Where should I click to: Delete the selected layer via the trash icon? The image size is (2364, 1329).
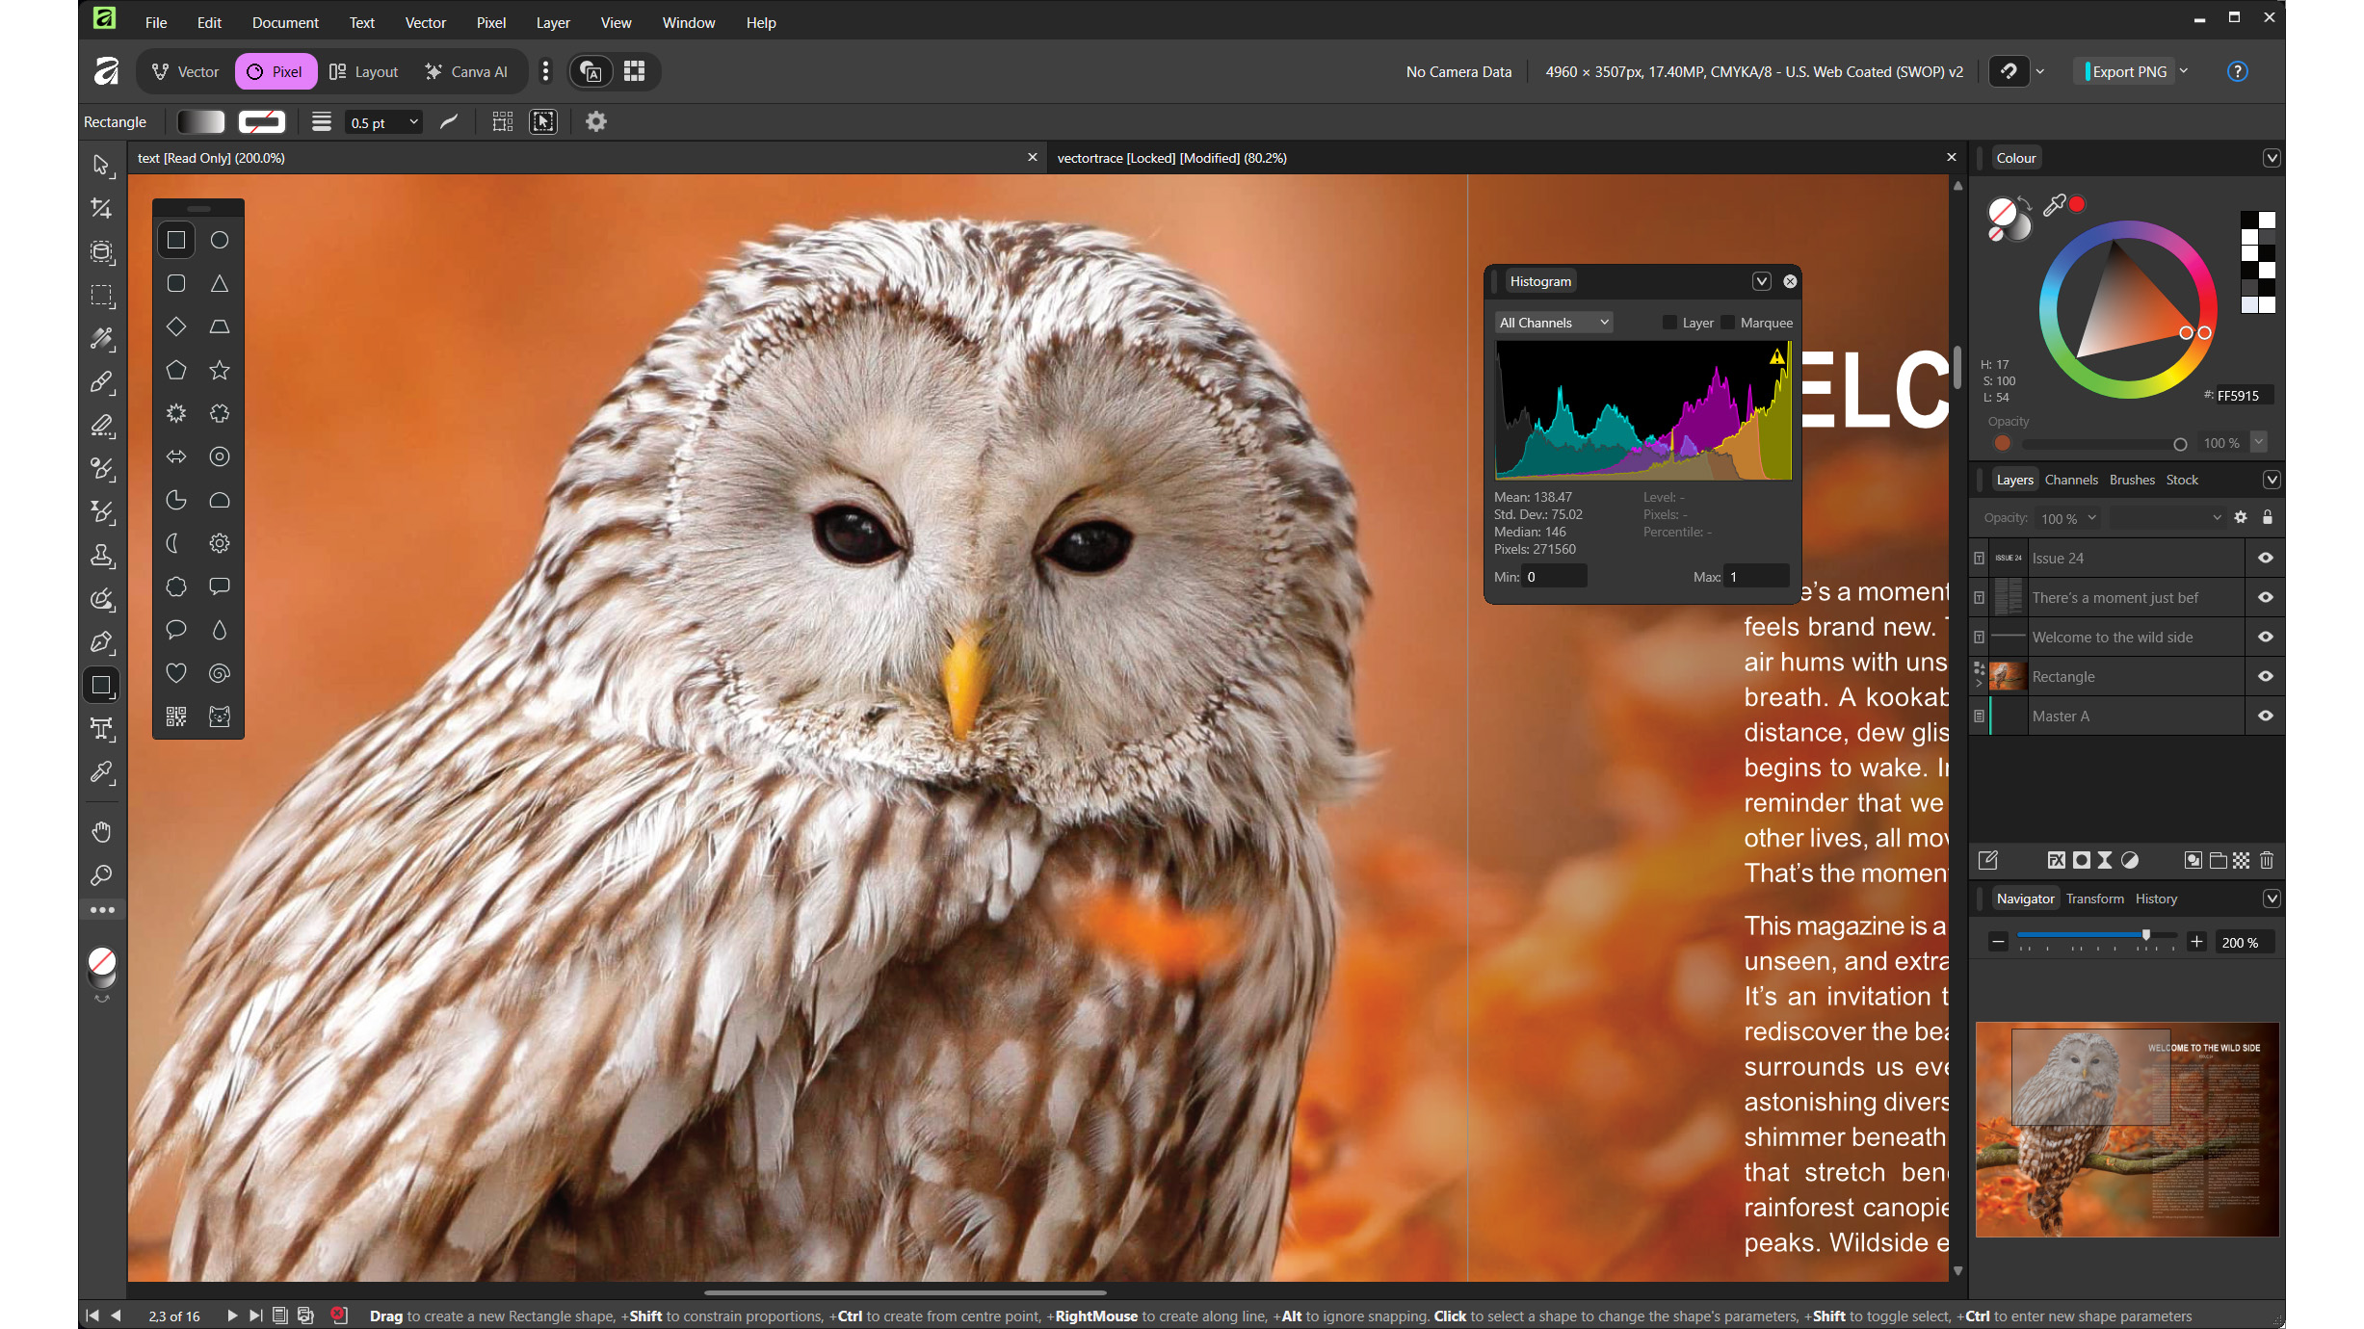click(2267, 860)
